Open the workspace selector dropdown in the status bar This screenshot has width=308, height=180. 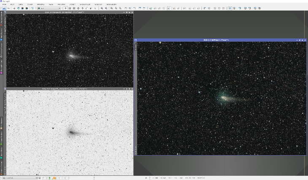pos(20,178)
